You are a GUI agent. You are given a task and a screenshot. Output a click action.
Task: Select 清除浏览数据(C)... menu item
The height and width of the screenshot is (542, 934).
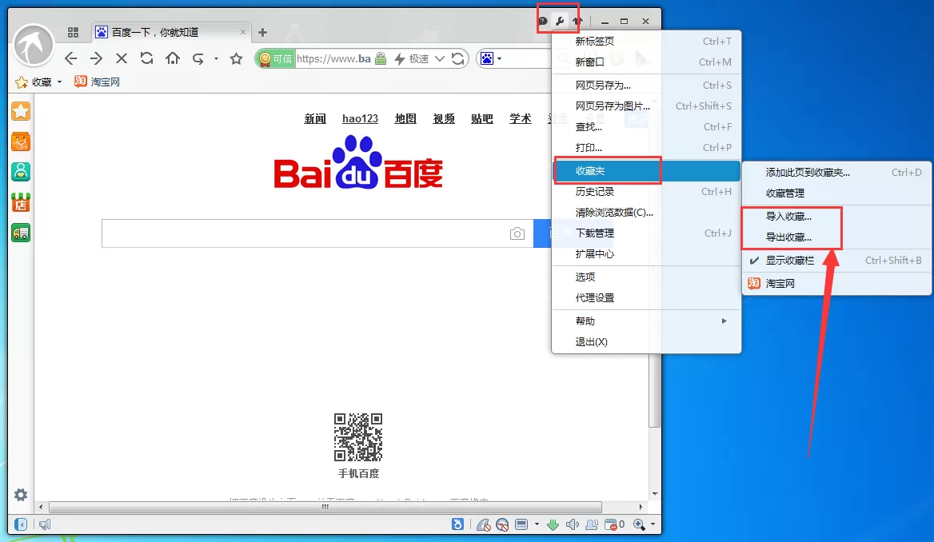(x=647, y=212)
